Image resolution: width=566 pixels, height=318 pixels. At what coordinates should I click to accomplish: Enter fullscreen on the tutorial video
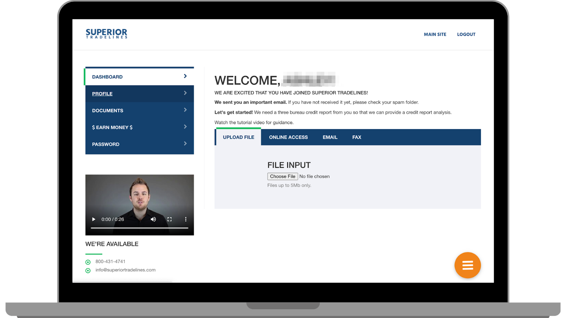(169, 219)
